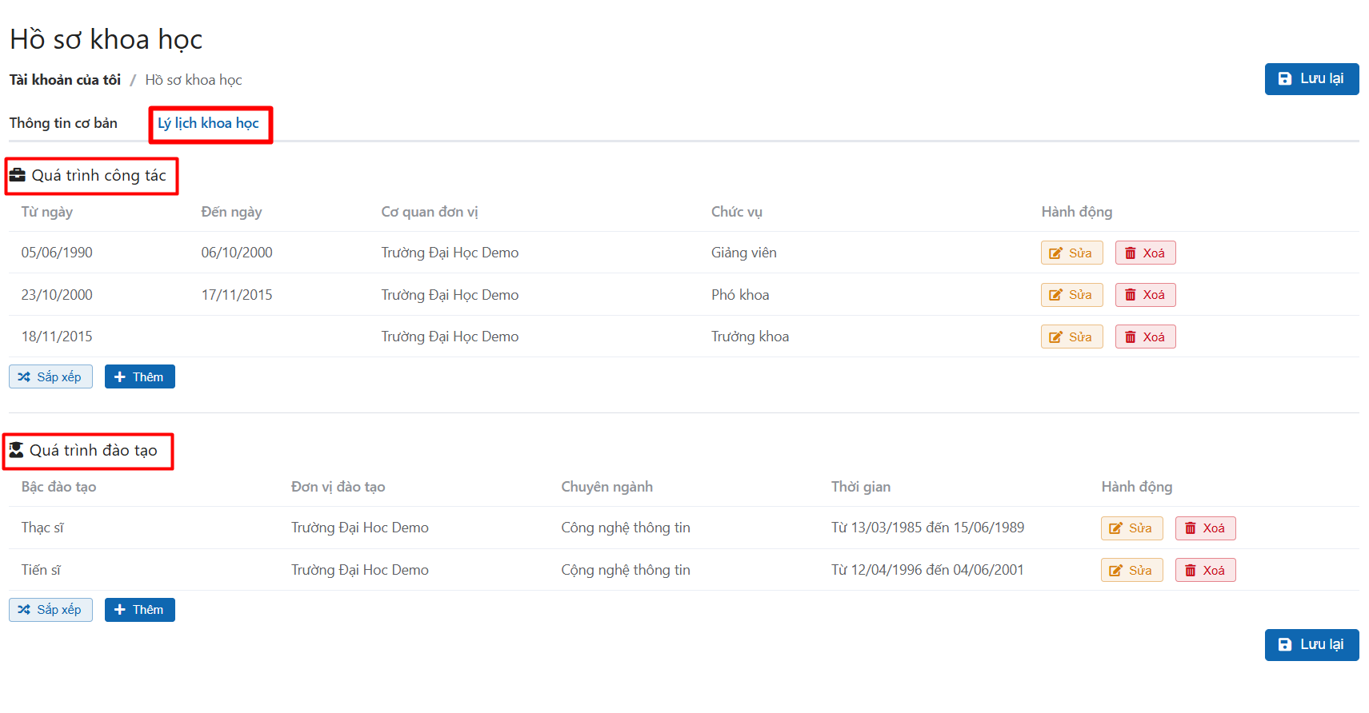Go to Tài khoản của tôi breadcrumb

coord(65,80)
